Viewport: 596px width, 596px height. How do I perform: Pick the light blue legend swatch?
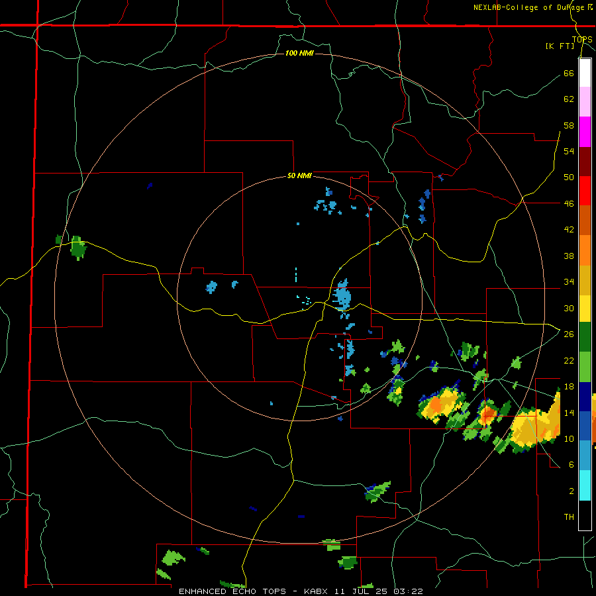click(x=585, y=456)
